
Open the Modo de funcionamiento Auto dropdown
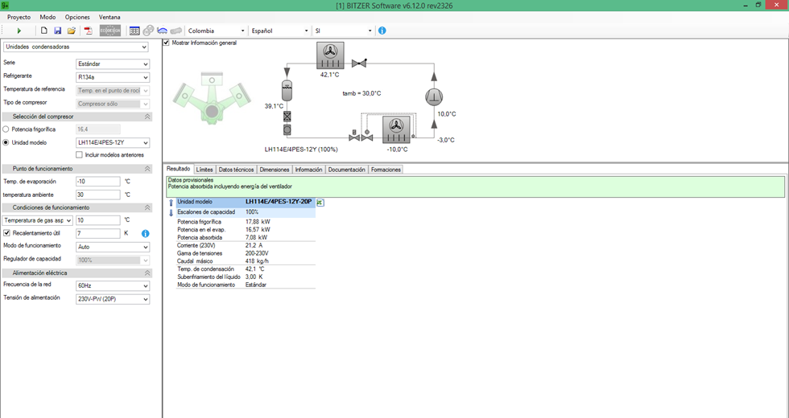[x=113, y=248]
